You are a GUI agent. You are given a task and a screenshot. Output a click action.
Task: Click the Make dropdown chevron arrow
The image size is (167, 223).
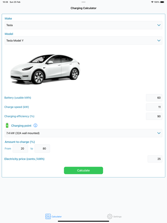(159, 25)
